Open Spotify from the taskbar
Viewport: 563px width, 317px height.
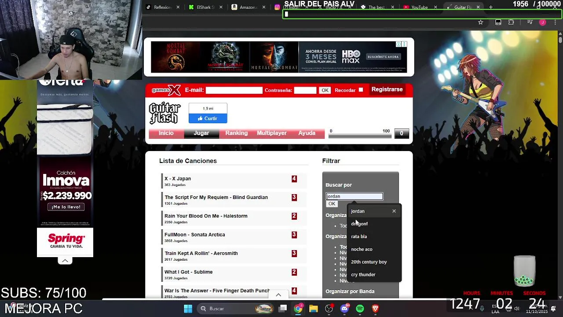(x=360, y=309)
